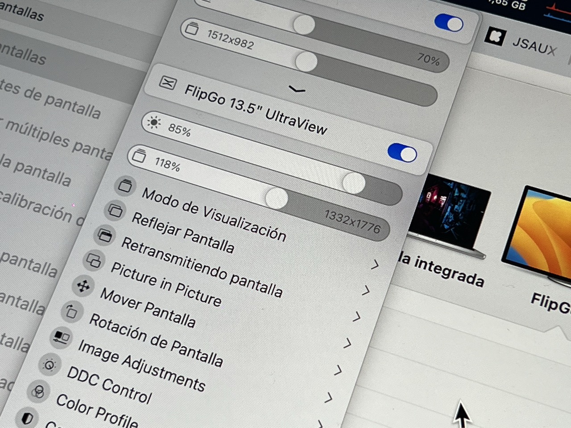Image resolution: width=571 pixels, height=428 pixels.
Task: Click the resolution icon next to 1512x982
Action: [x=192, y=28]
